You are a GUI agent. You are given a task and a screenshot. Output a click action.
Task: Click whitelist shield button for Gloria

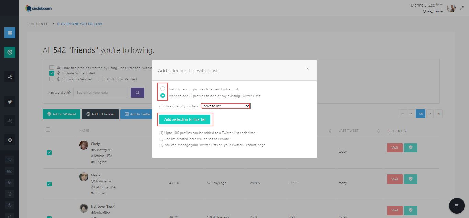pos(411,179)
